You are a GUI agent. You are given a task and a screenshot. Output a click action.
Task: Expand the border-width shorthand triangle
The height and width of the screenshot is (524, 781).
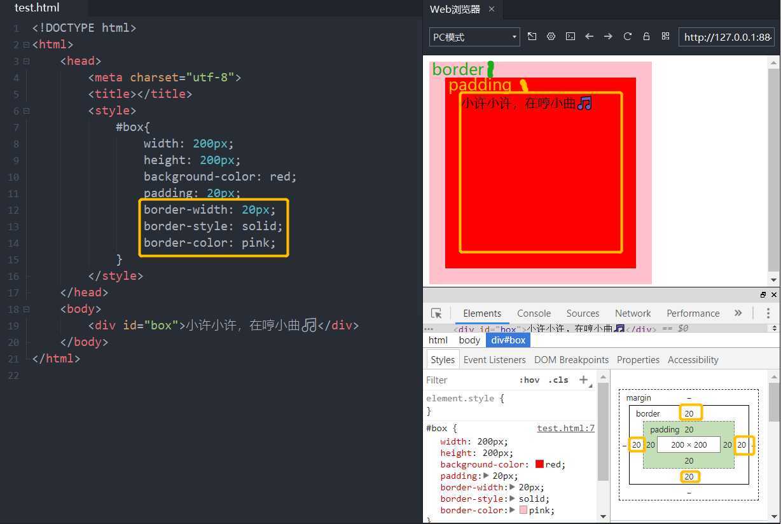(513, 487)
